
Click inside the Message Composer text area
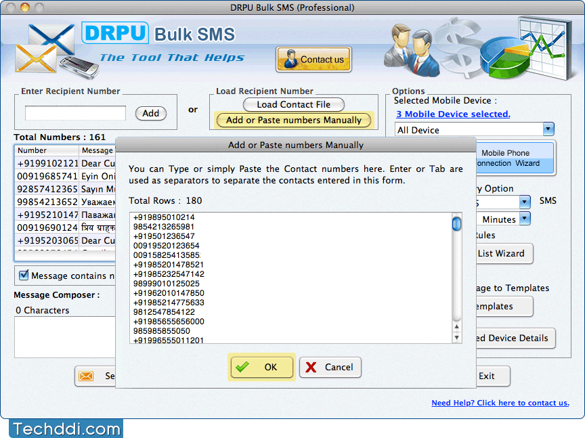tap(65, 337)
